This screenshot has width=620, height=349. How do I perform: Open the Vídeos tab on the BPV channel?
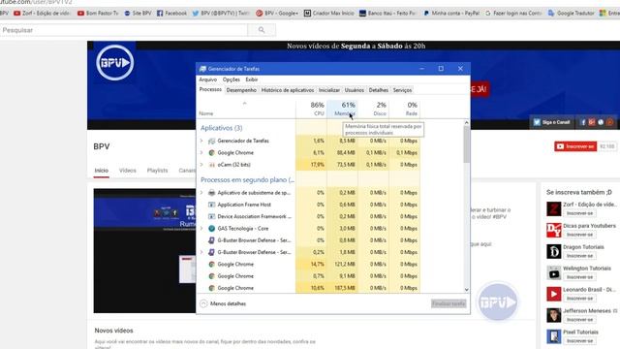point(127,171)
